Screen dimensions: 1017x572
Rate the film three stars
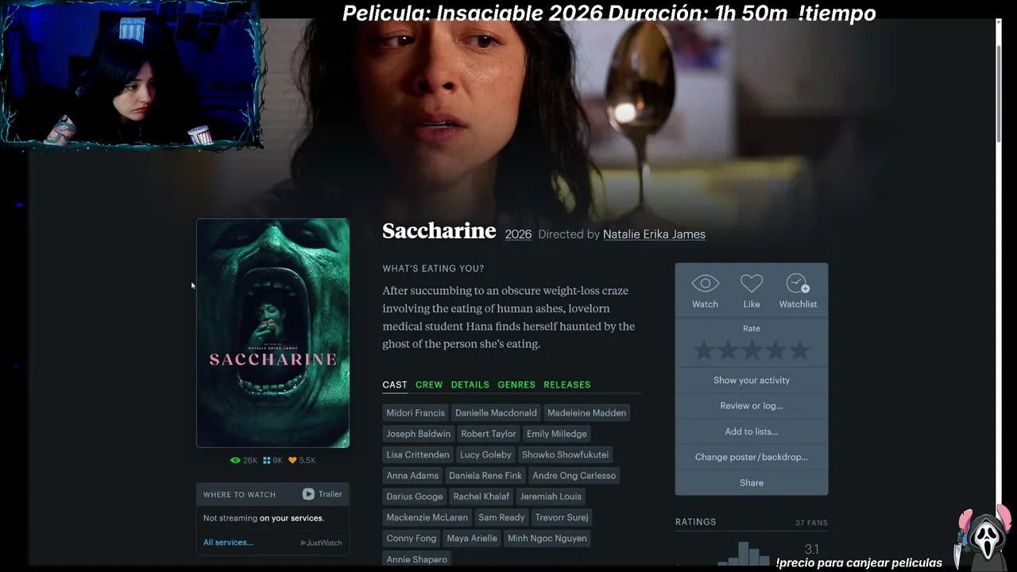pos(752,350)
